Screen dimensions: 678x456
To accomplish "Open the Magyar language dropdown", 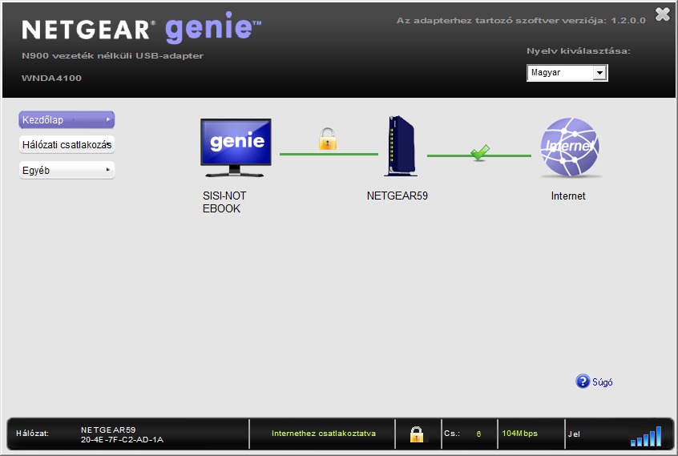I will pos(567,73).
